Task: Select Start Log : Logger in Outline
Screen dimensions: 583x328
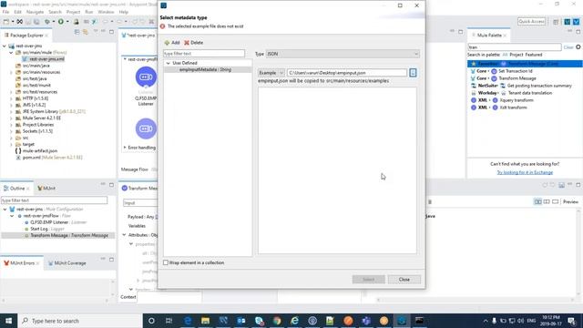Action: coord(47,229)
